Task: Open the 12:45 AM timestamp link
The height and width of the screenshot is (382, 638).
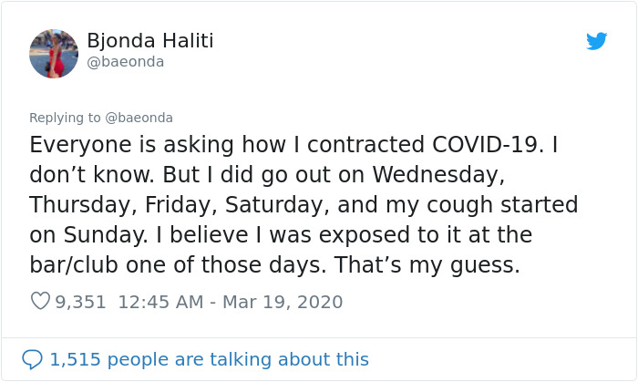Action: coord(160,302)
